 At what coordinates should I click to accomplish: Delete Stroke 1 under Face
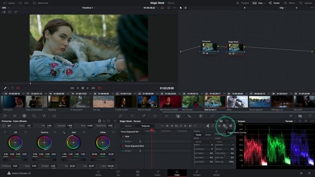(x=140, y=141)
